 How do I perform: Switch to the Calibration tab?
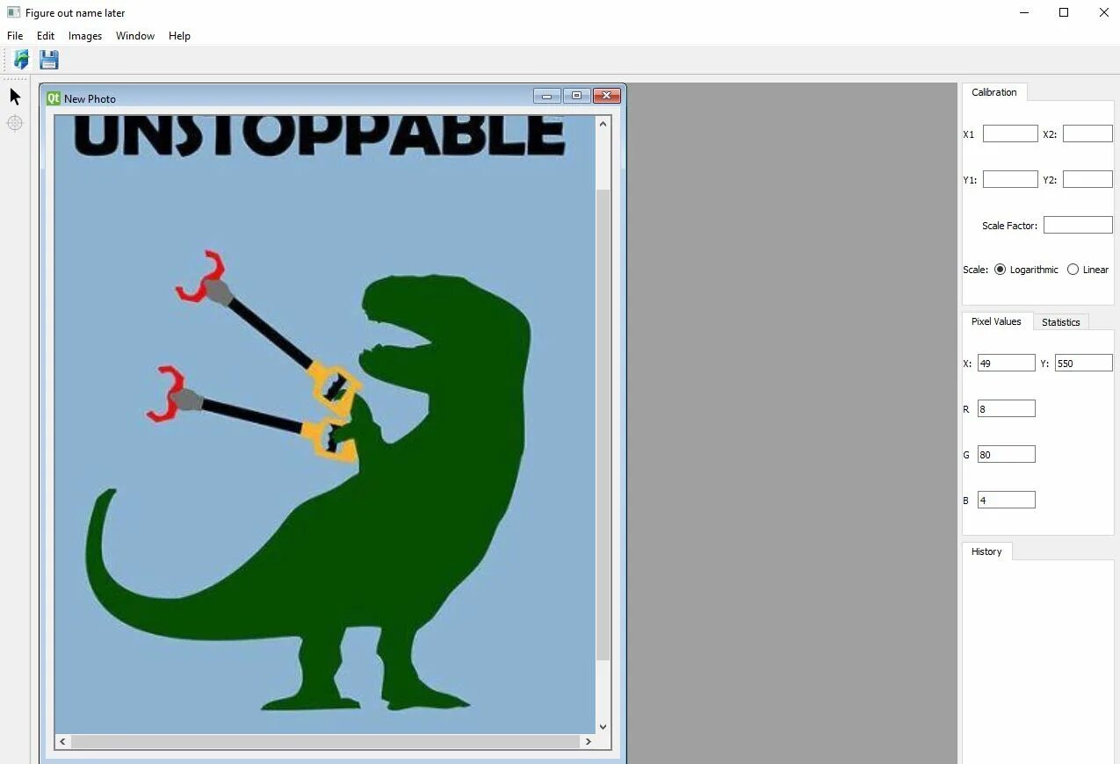point(994,92)
